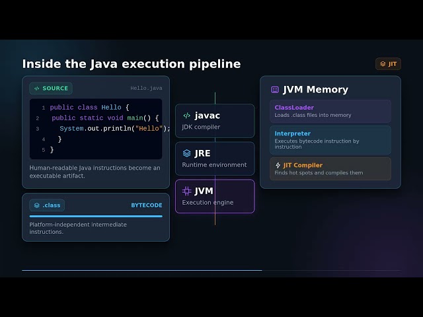Click the JVM Memory heading

(x=316, y=90)
